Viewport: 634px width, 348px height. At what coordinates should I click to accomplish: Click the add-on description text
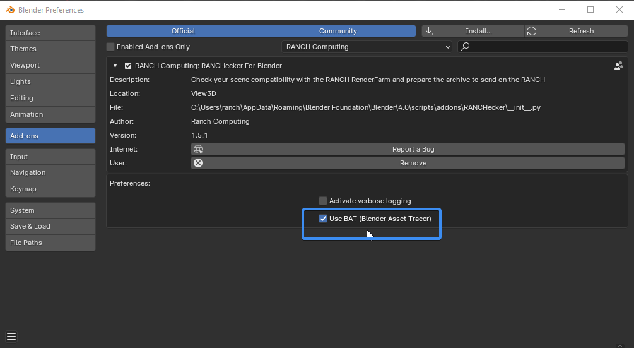pos(368,80)
